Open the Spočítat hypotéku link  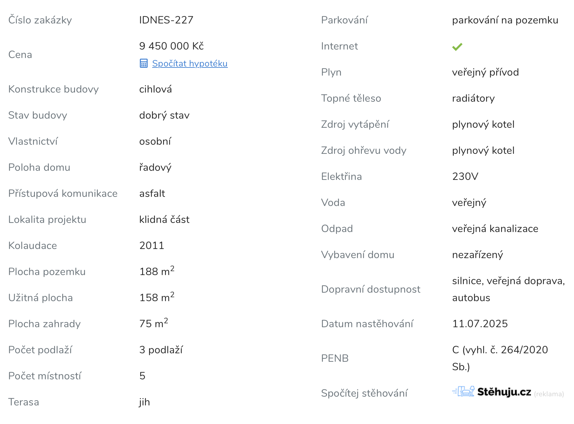click(190, 63)
